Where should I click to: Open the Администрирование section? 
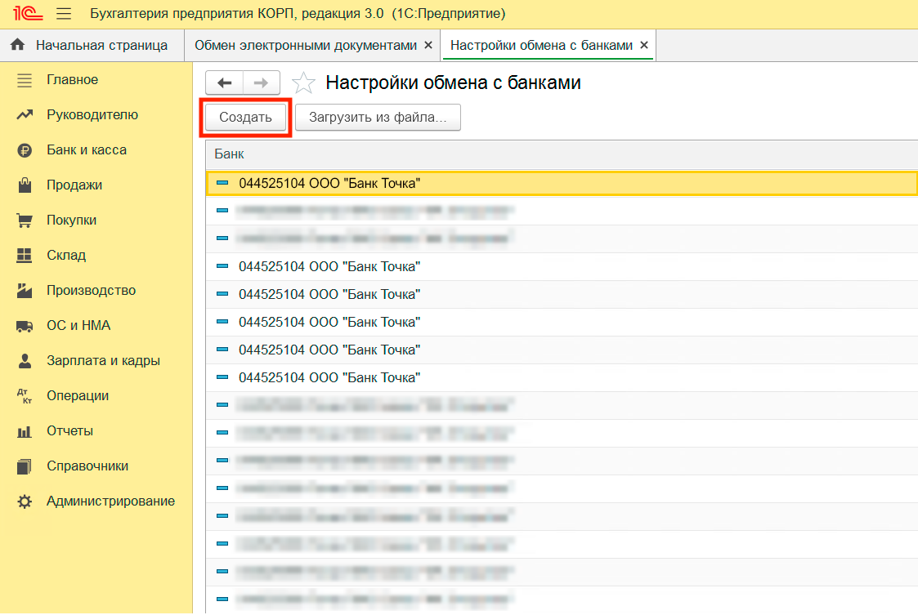point(110,501)
